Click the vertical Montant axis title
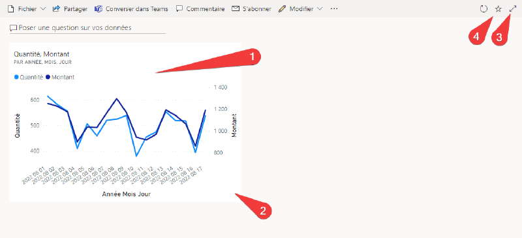 click(234, 125)
